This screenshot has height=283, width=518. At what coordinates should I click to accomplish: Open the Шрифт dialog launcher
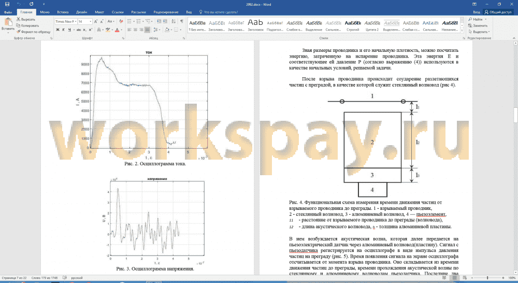click(123, 38)
